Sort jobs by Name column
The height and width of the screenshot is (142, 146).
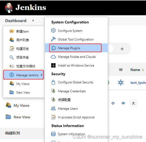pos(137,70)
